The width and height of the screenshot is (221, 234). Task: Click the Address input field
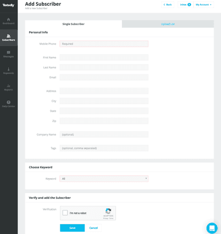104,91
